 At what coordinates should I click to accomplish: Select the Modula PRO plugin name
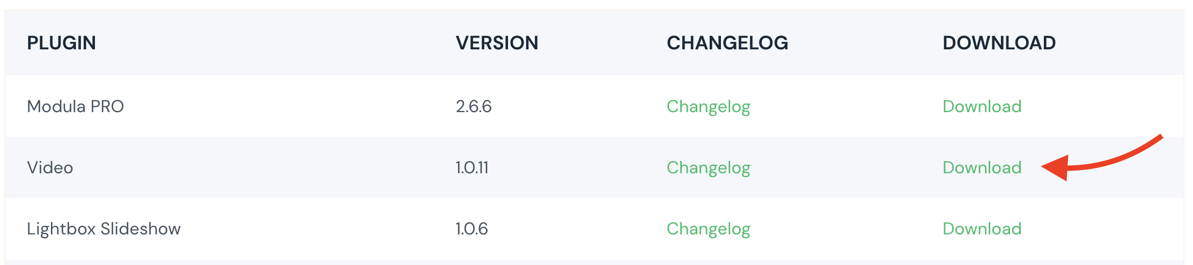coord(75,106)
